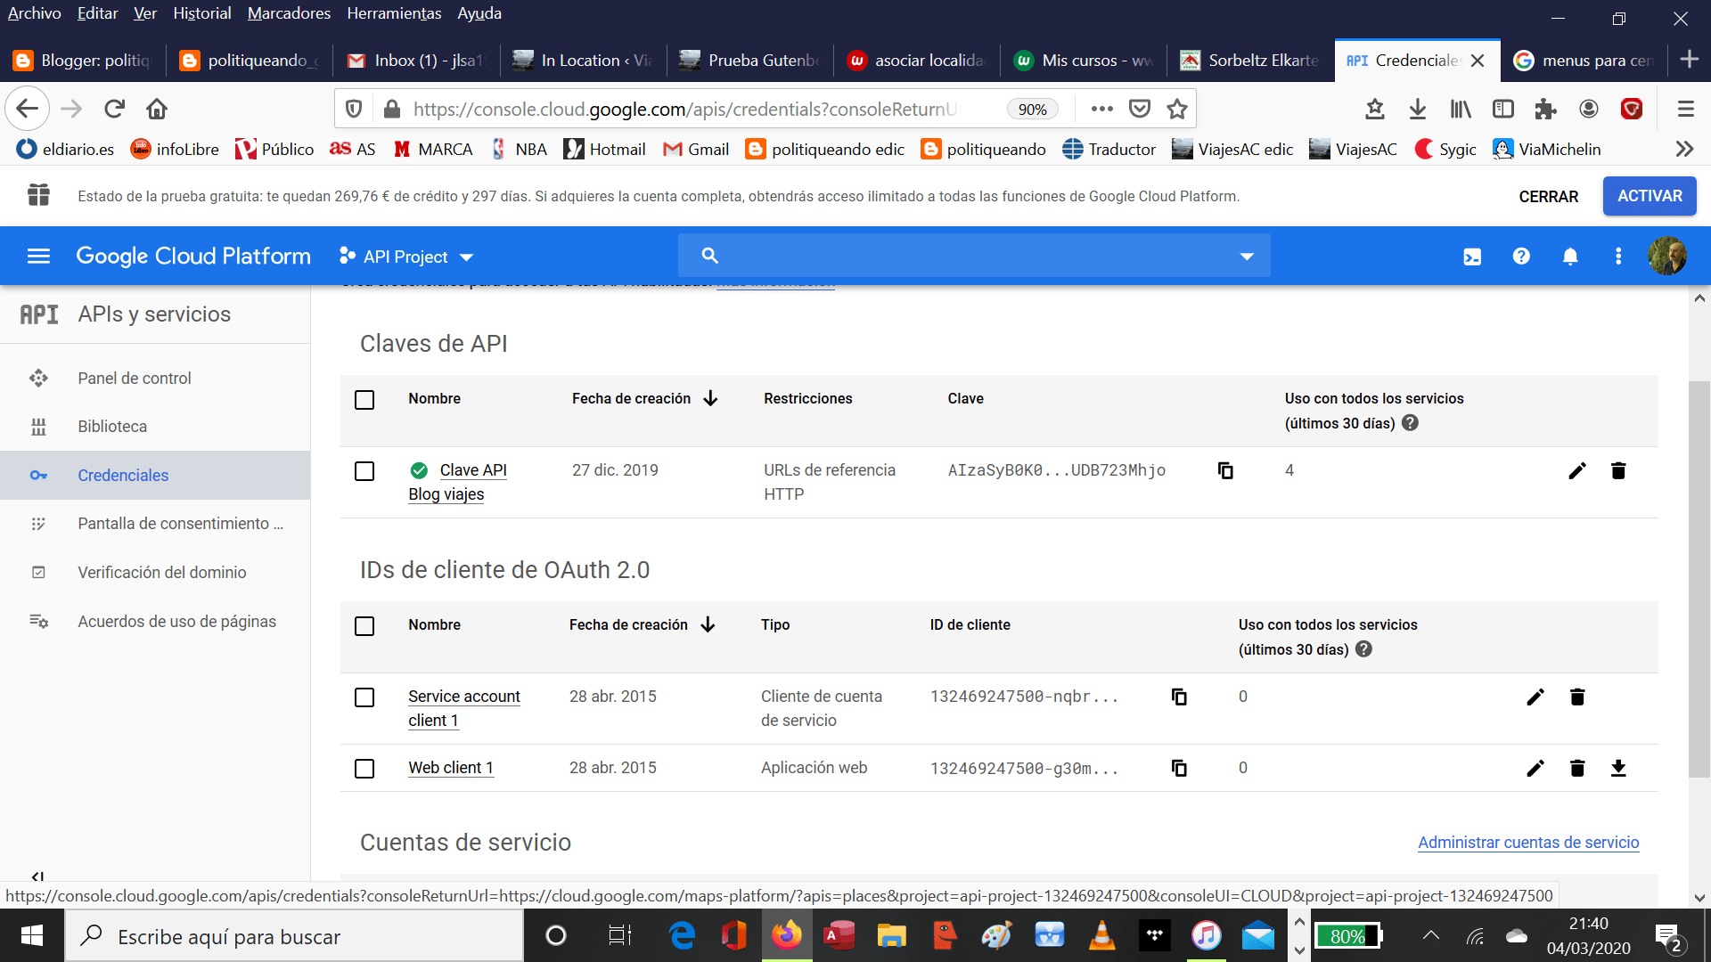Collapse the left sidebar panel
1711x962 pixels.
click(37, 876)
